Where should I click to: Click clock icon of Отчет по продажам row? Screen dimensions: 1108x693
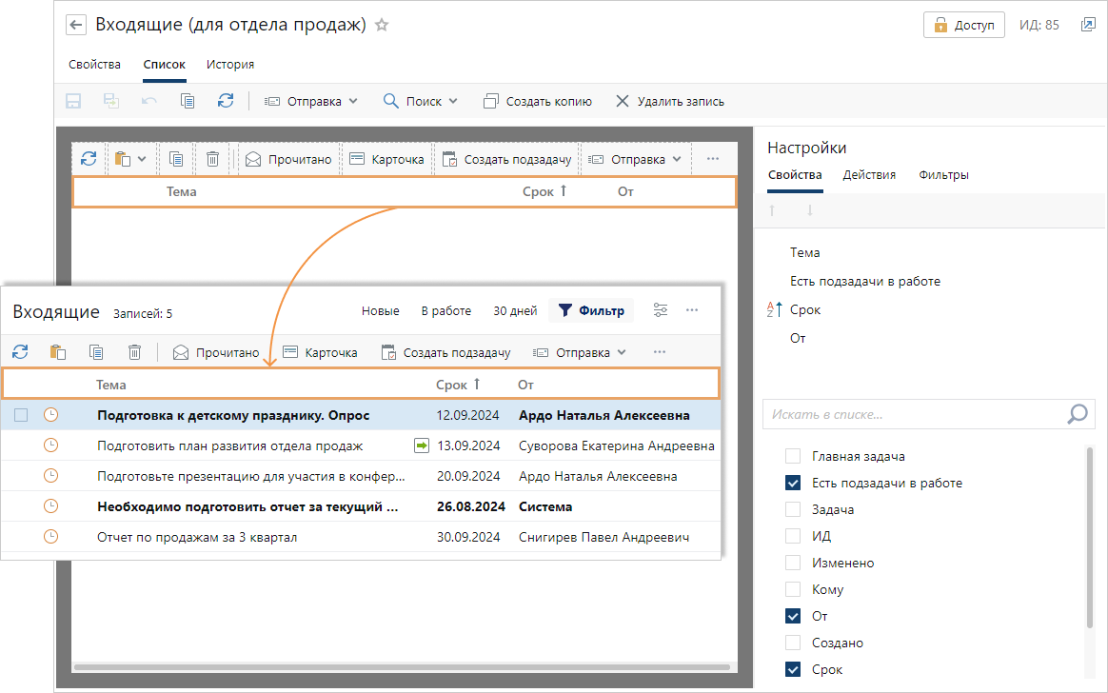pos(50,537)
